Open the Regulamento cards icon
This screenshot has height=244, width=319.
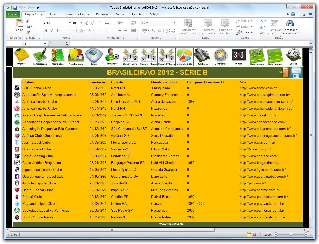point(76,56)
